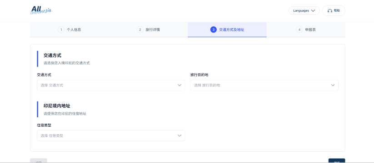Click the 交通方式 section heading

click(x=52, y=55)
